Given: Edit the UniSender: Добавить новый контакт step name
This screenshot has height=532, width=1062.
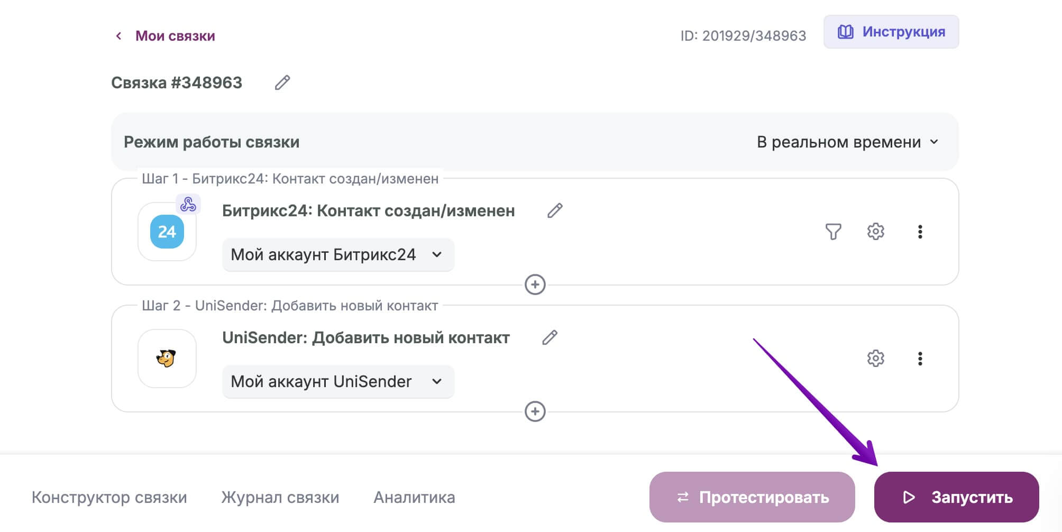Looking at the screenshot, I should (550, 337).
